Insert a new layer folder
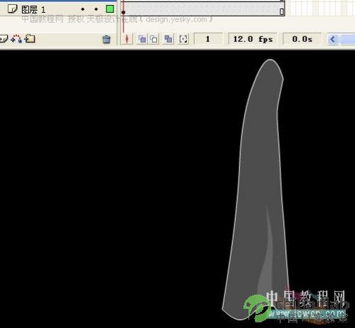355x328 pixels. pyautogui.click(x=30, y=38)
